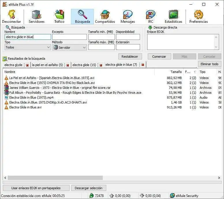
Task: Open the IRC chat view
Action: [x=151, y=16]
